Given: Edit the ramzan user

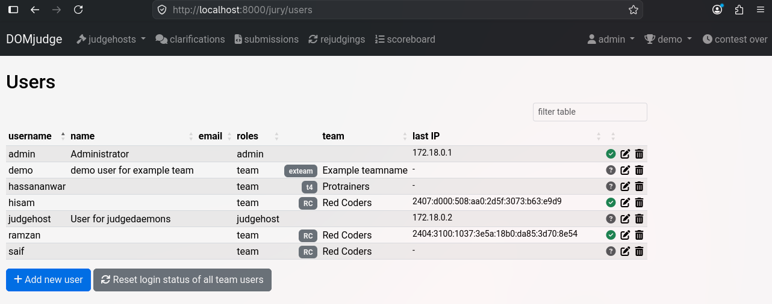Looking at the screenshot, I should (x=625, y=235).
